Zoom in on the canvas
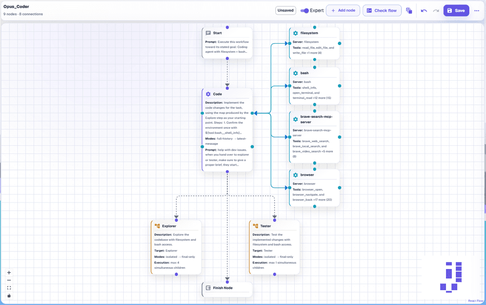The width and height of the screenshot is (486, 305). coord(9,273)
